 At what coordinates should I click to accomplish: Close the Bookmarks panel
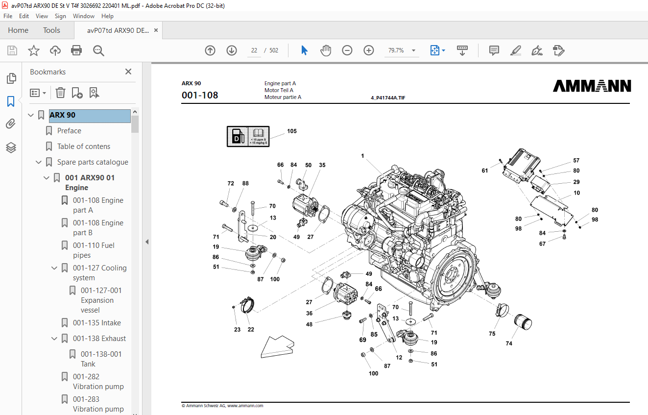click(x=128, y=72)
